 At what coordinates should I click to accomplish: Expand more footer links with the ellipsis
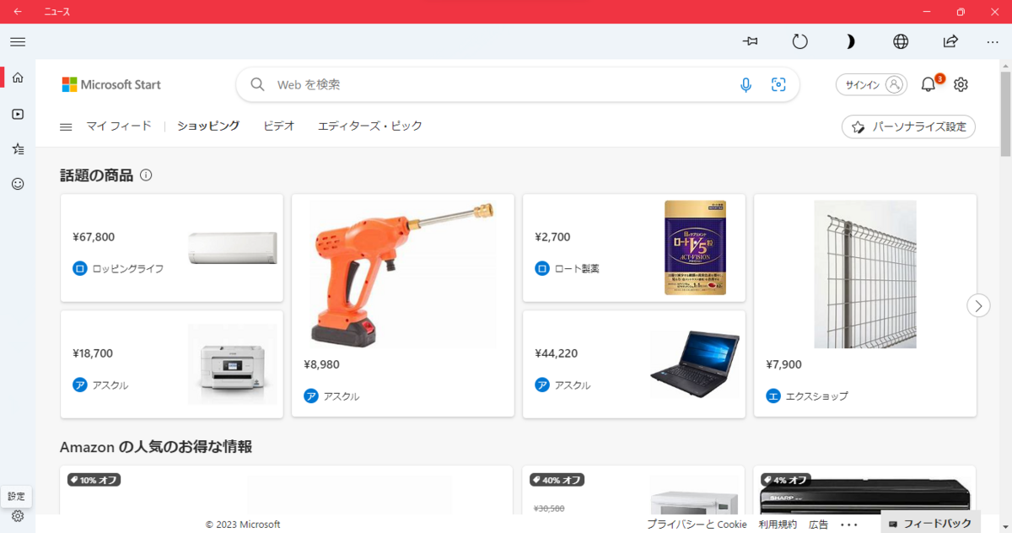pyautogui.click(x=849, y=525)
